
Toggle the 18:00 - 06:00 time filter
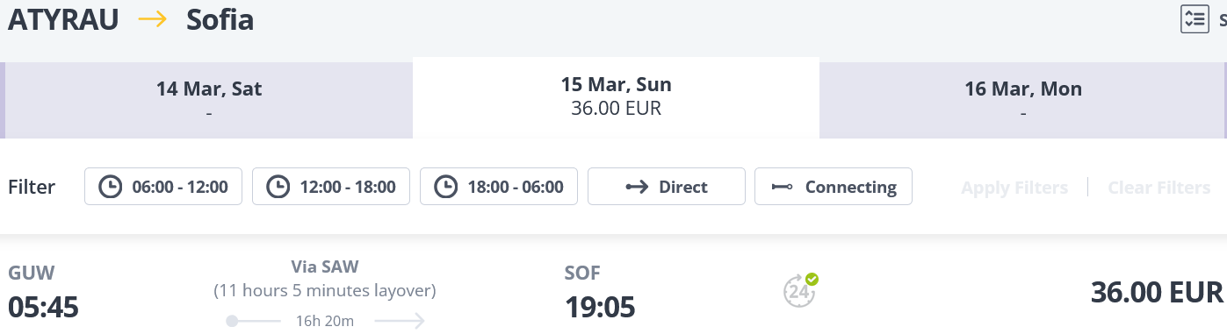coord(499,187)
